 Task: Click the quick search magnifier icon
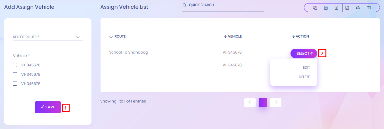pyautogui.click(x=184, y=5)
